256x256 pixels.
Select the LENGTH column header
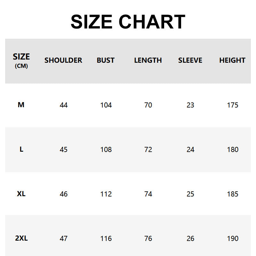click(x=148, y=60)
